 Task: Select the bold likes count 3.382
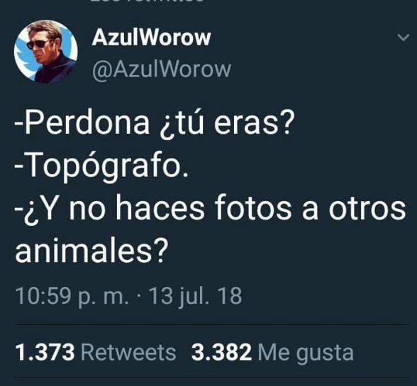(221, 353)
